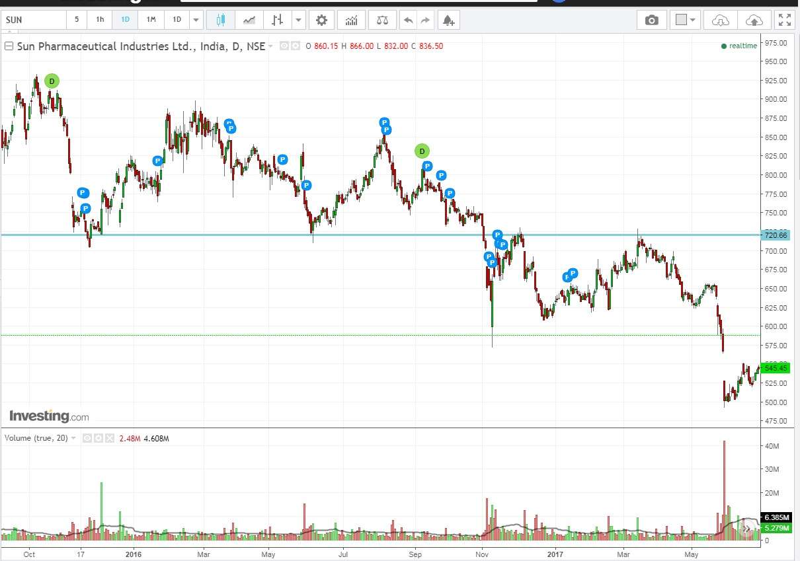Collapse legend with box beside Sun Pharmaceutical title
The width and height of the screenshot is (800, 561).
coord(9,46)
